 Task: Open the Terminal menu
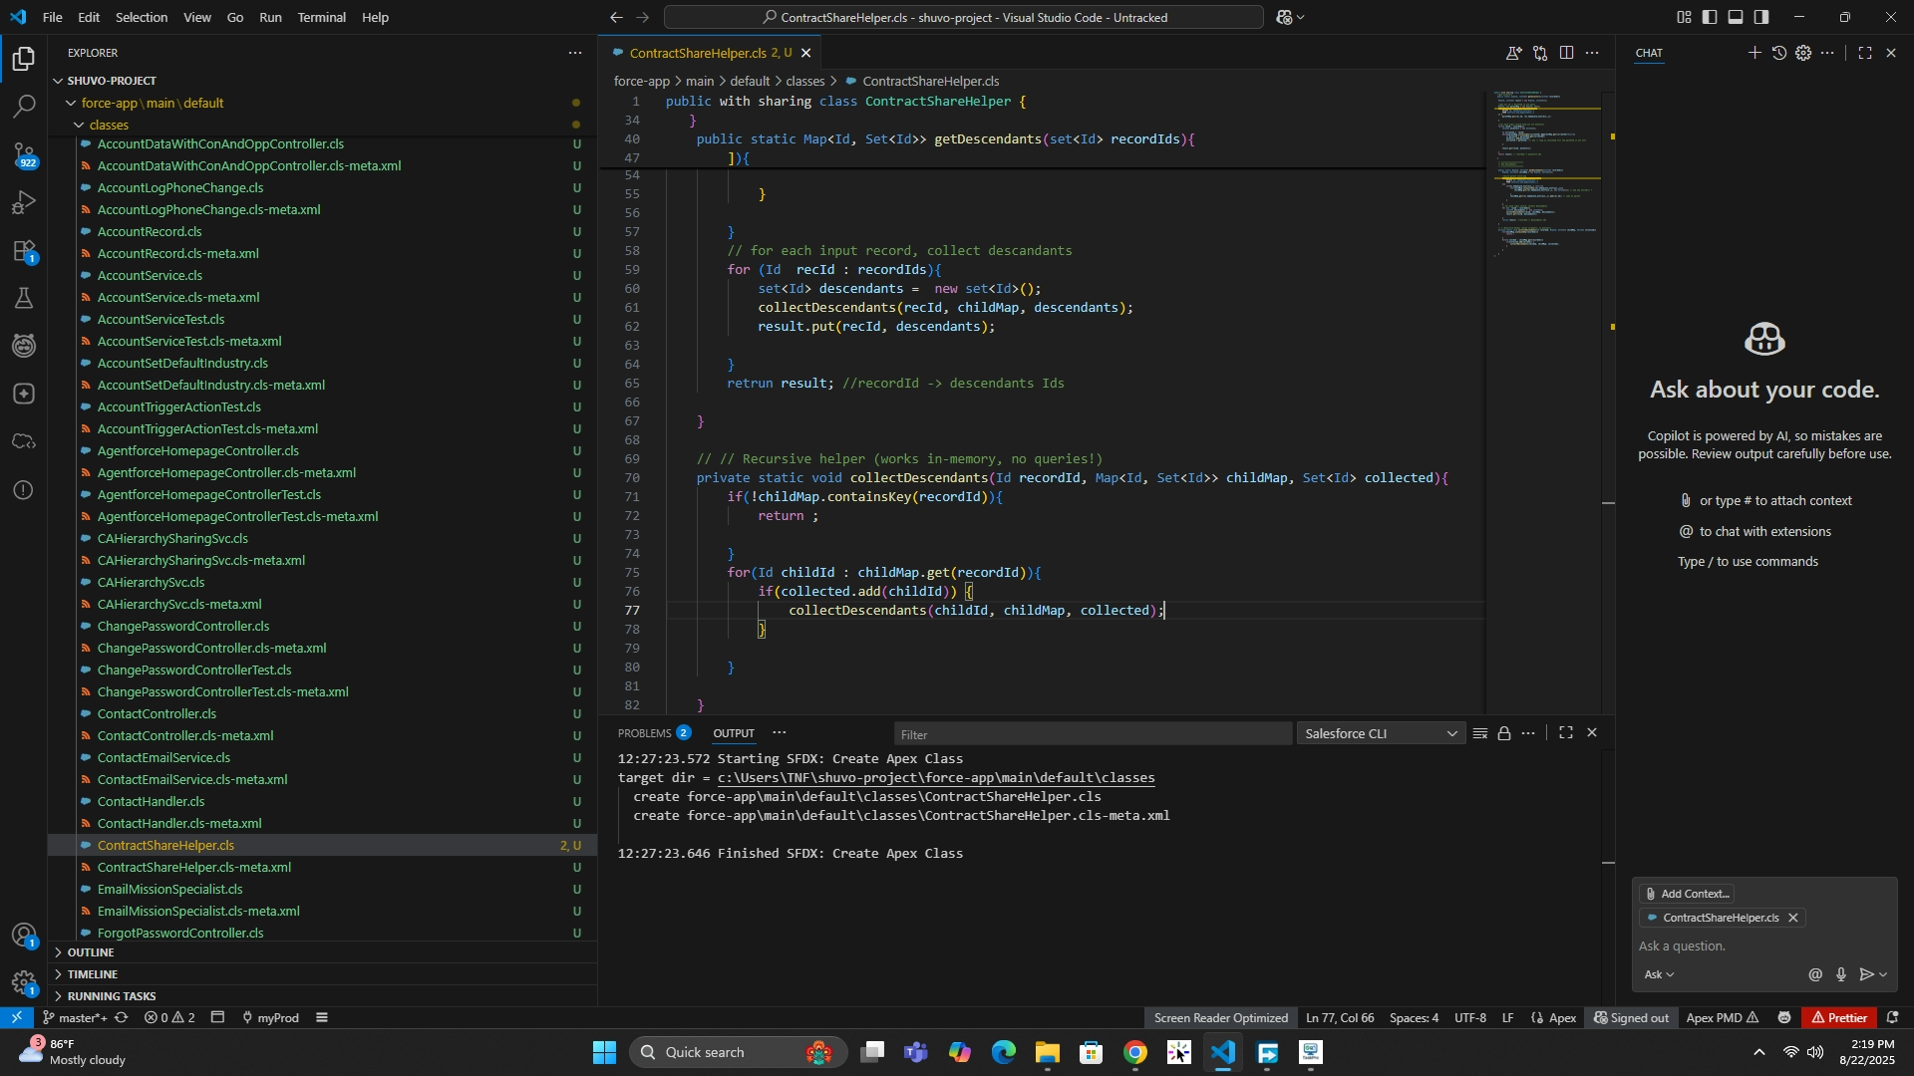tap(321, 17)
